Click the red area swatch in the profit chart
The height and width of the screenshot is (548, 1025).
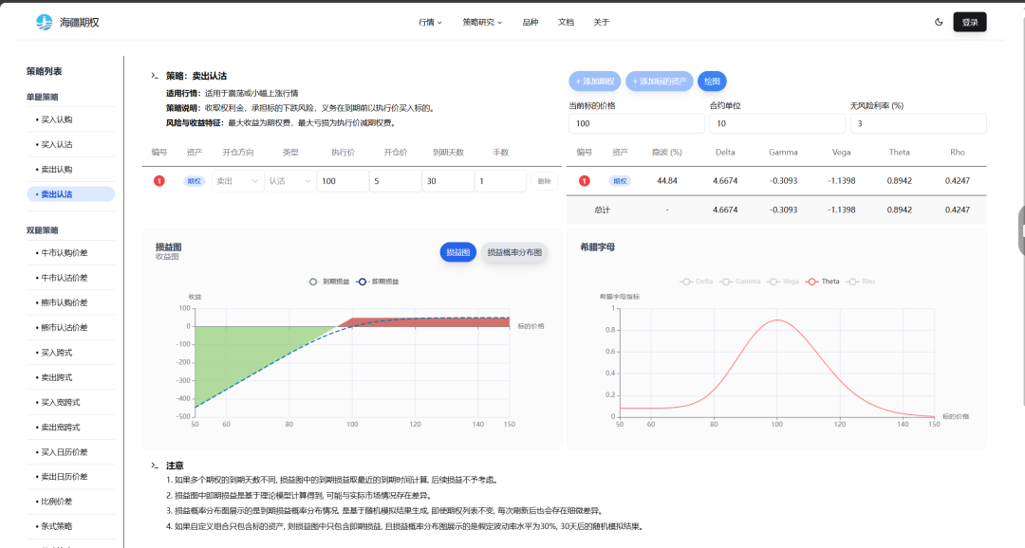point(427,322)
